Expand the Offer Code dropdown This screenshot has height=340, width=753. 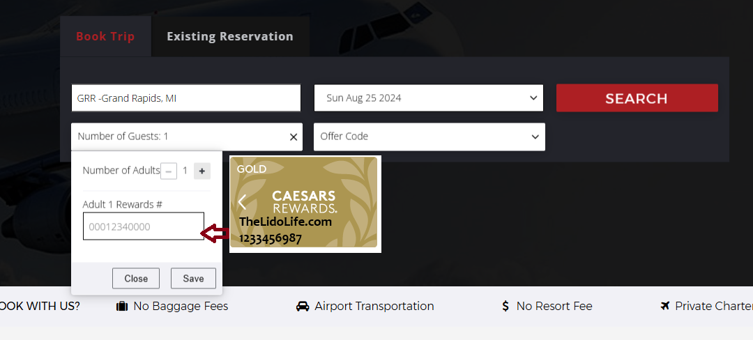429,137
